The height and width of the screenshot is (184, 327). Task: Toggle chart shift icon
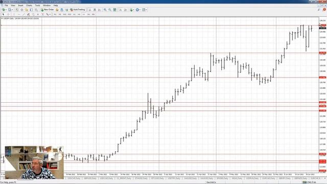tap(125, 10)
